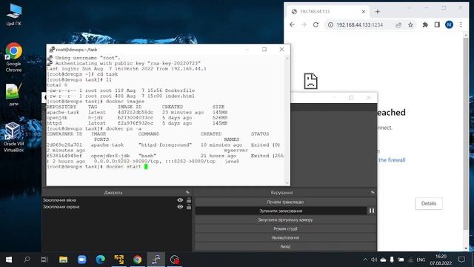
Task: Click Зупинити записування button in OBS
Action: coord(281,211)
